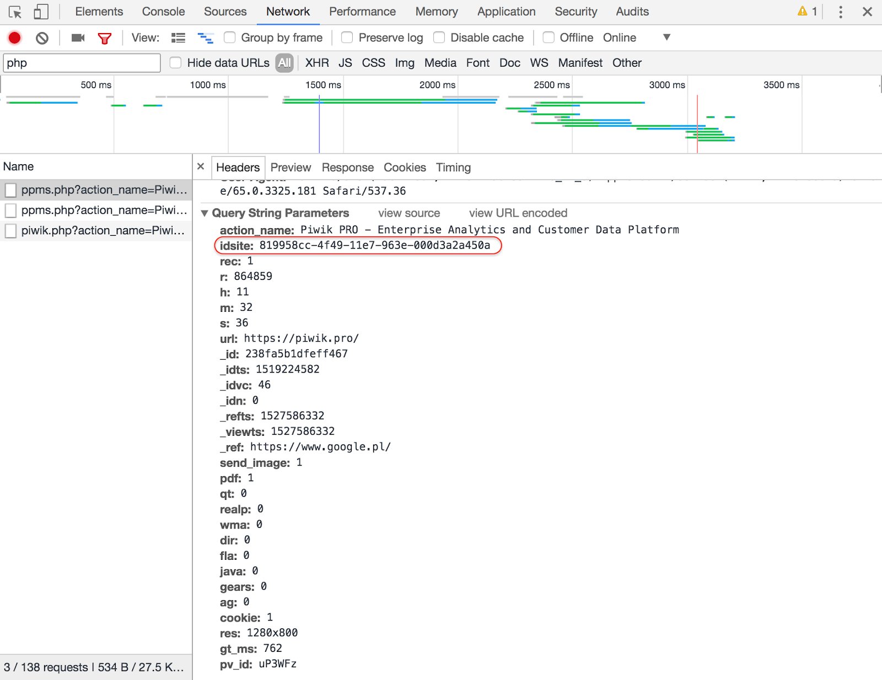Screen dimensions: 882x680
Task: Open the Online throttling dropdown
Action: point(637,37)
